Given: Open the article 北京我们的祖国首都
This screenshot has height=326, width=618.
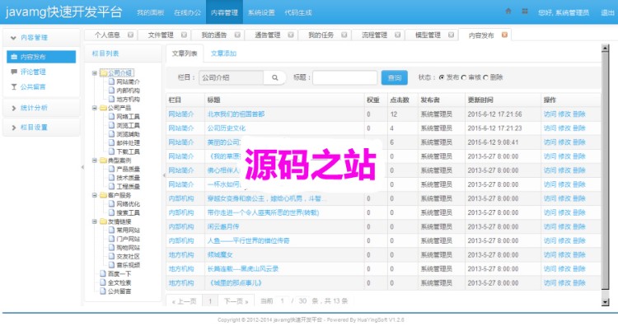Looking at the screenshot, I should tap(236, 114).
